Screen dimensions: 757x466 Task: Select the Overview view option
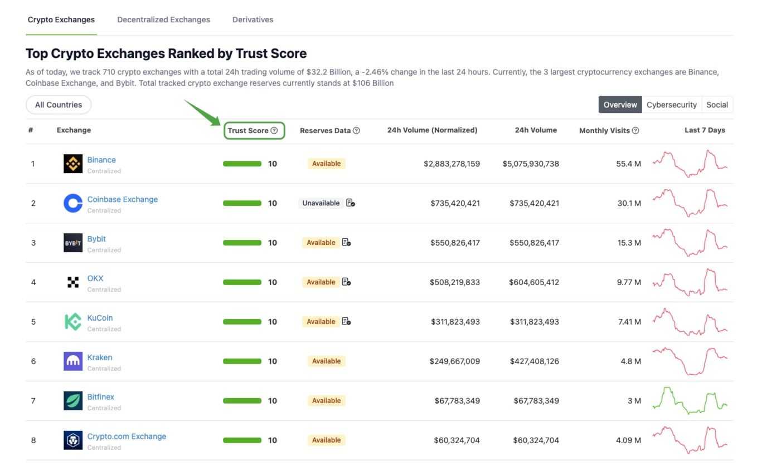[620, 105]
